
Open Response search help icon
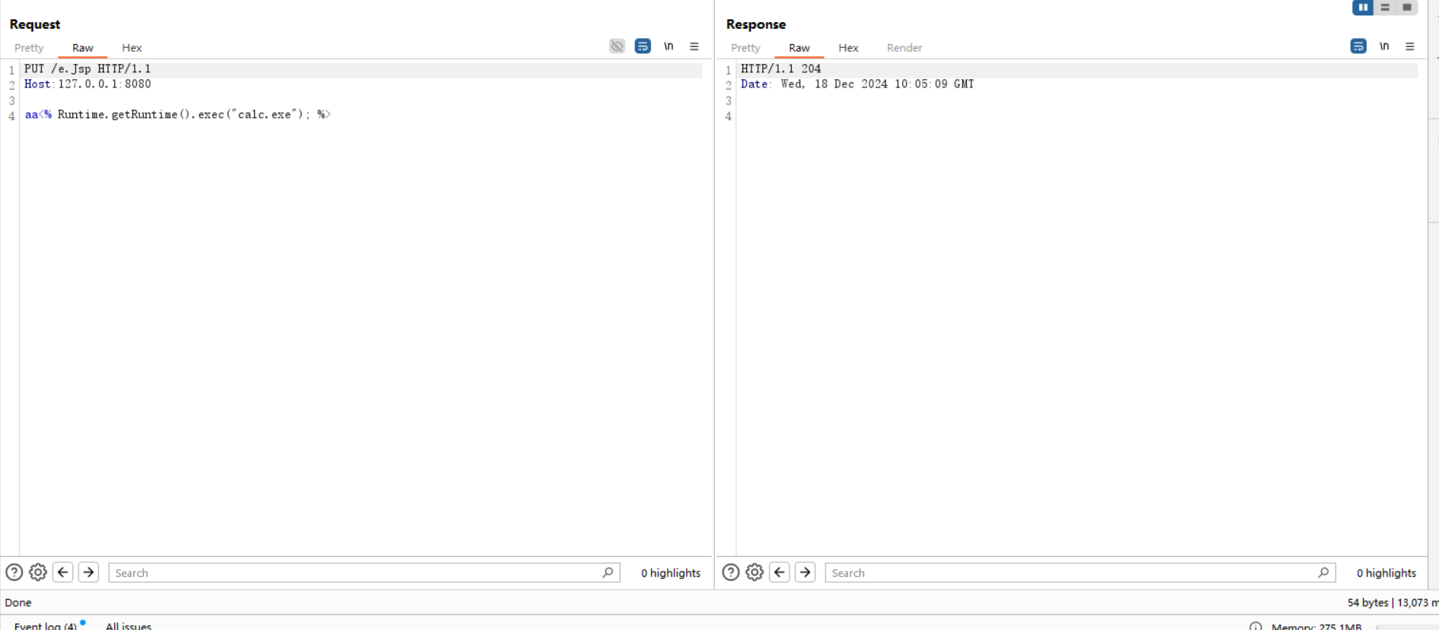(x=730, y=572)
